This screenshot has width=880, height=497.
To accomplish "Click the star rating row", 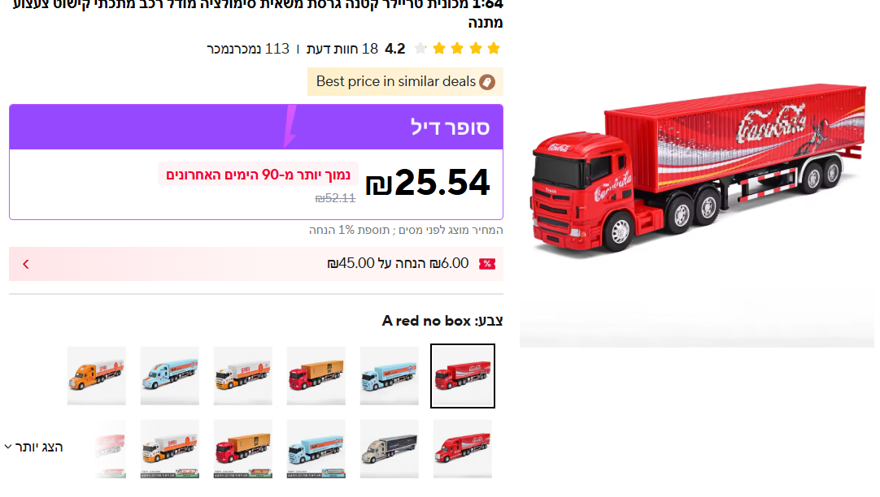I will (457, 49).
